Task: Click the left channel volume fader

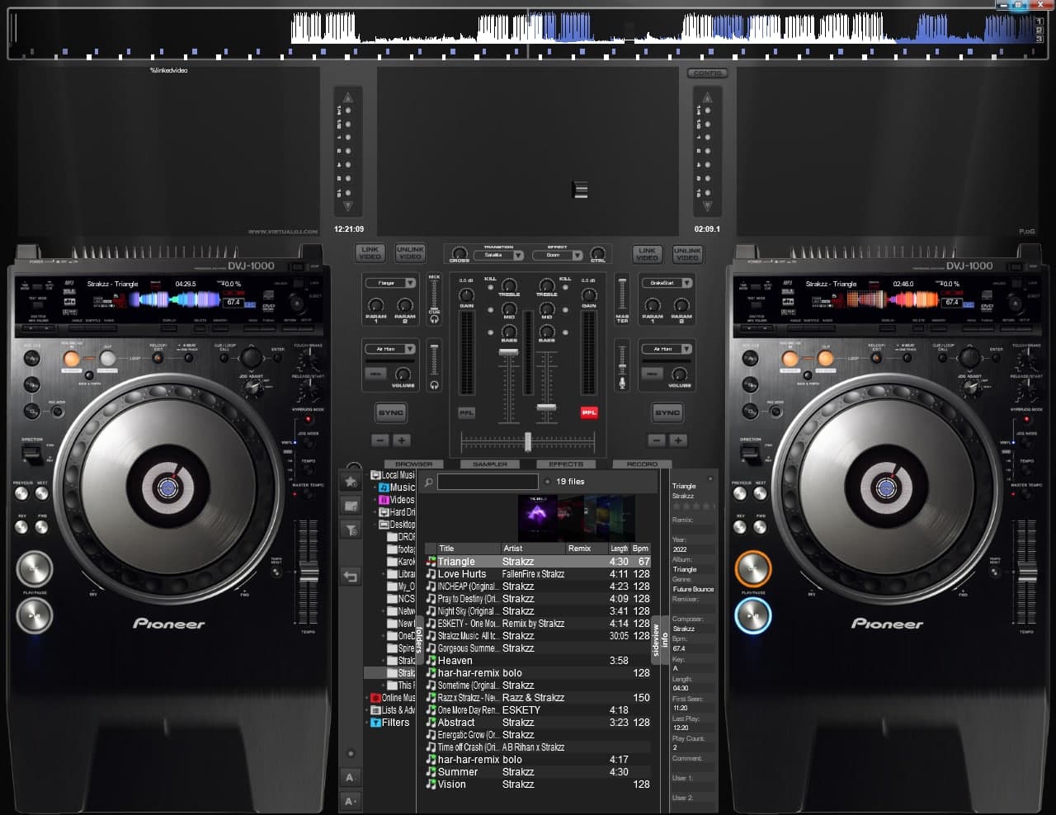Action: pyautogui.click(x=508, y=352)
